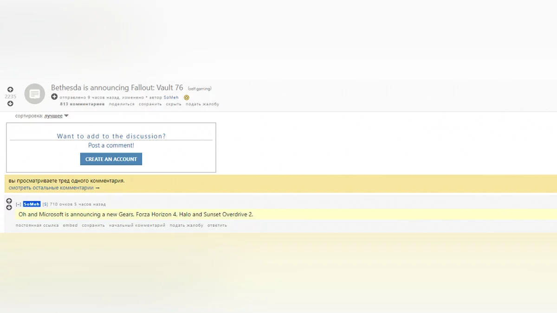Open the 813 комментариев link
The width and height of the screenshot is (557, 313).
tap(82, 104)
